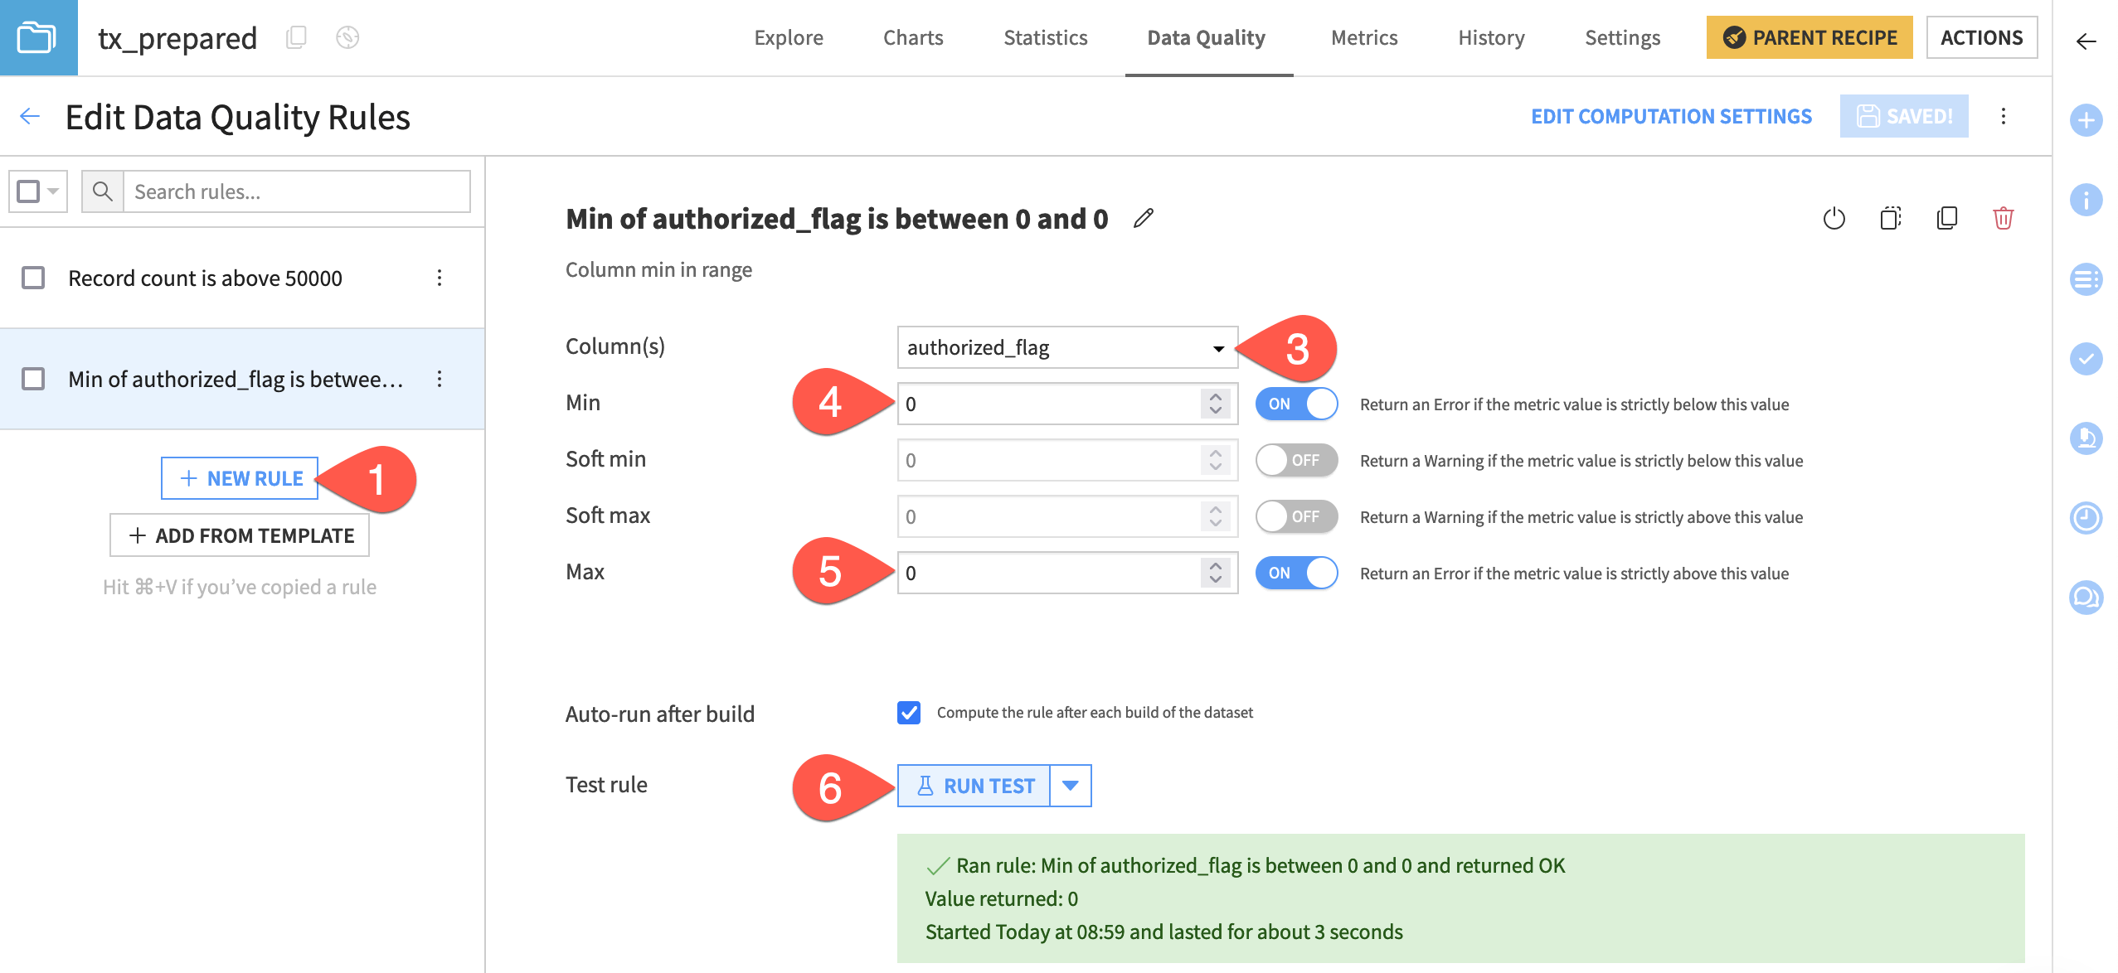
Task: Select the Min of authorized_flag rule checkbox
Action: (33, 379)
